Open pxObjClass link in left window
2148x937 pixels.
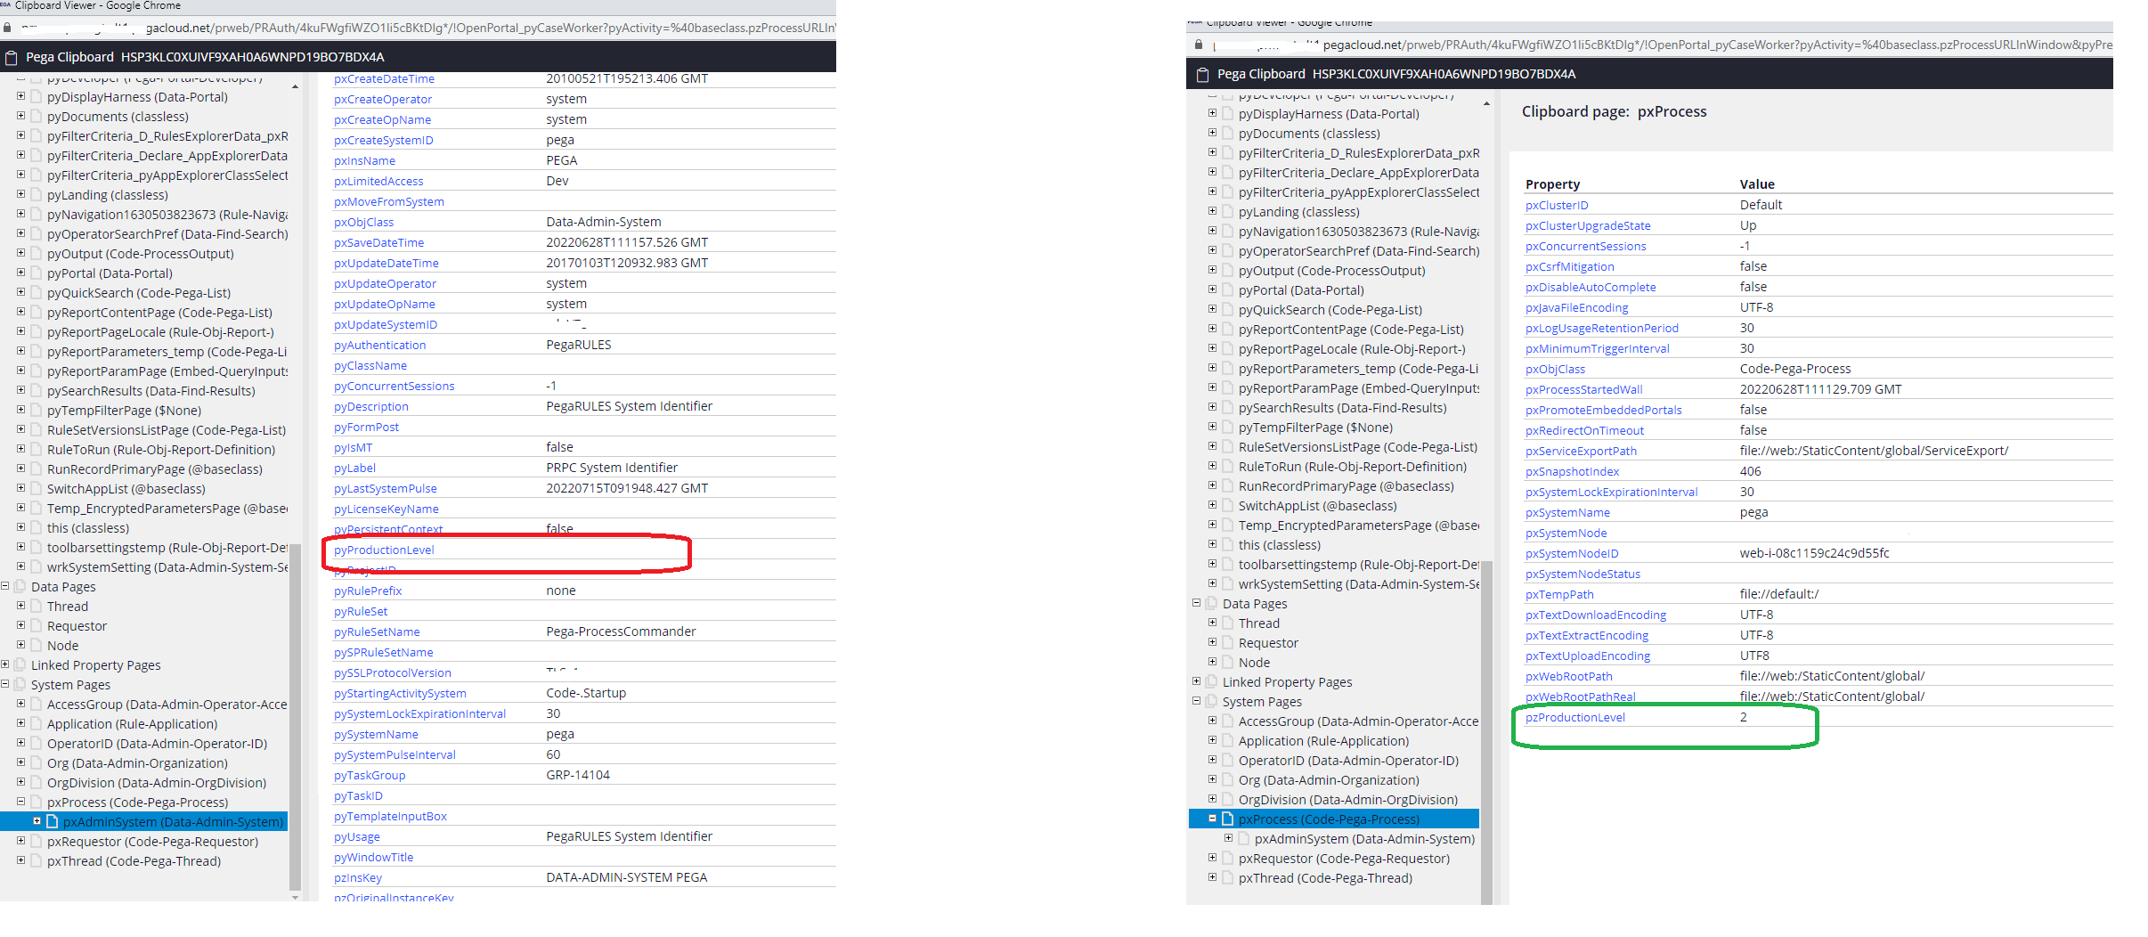tap(363, 223)
